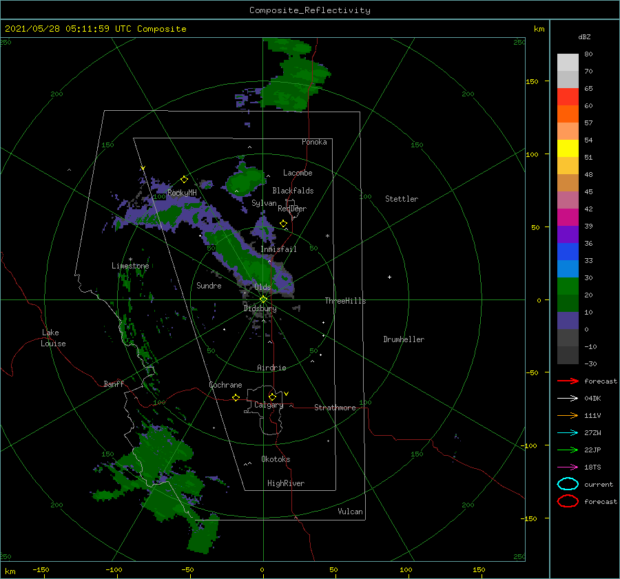Viewport: 620px width, 579px height.
Task: Pick red 60-65 dBZ legend swatch
Action: click(568, 97)
